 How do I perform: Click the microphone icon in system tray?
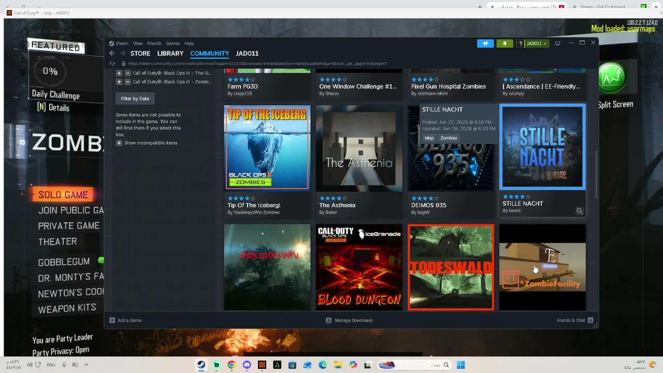[64, 365]
